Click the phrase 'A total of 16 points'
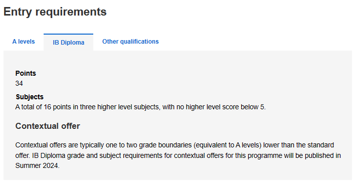Viewport: 360px width, 190px height. pos(43,107)
